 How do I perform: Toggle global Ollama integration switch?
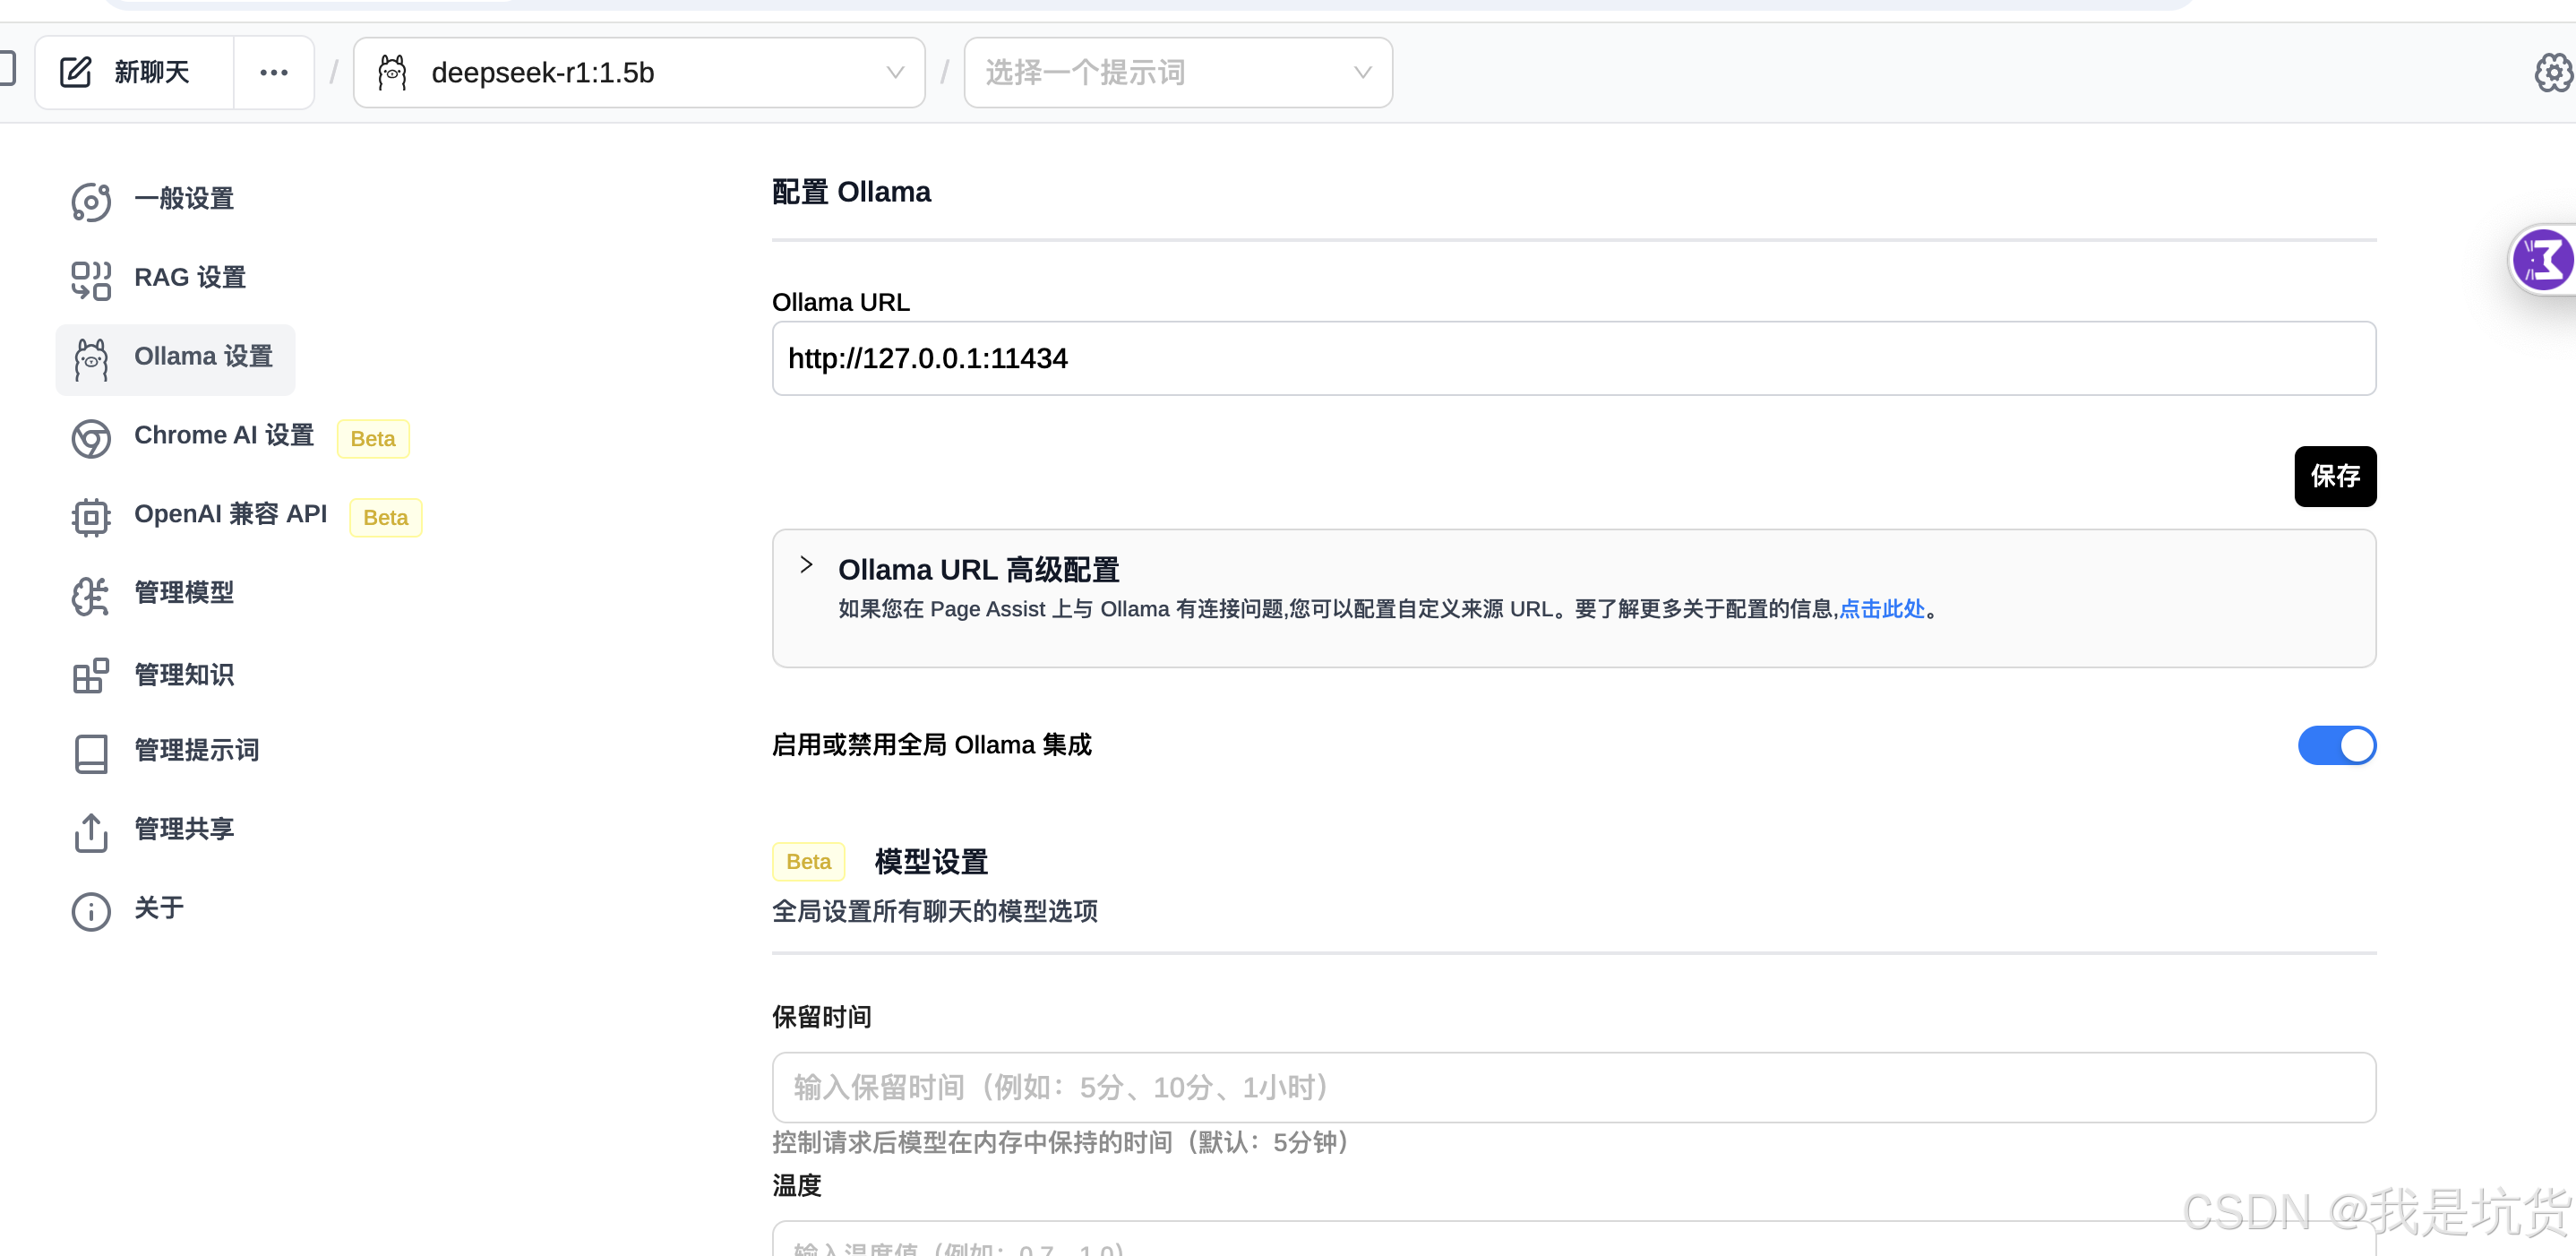(x=2336, y=745)
